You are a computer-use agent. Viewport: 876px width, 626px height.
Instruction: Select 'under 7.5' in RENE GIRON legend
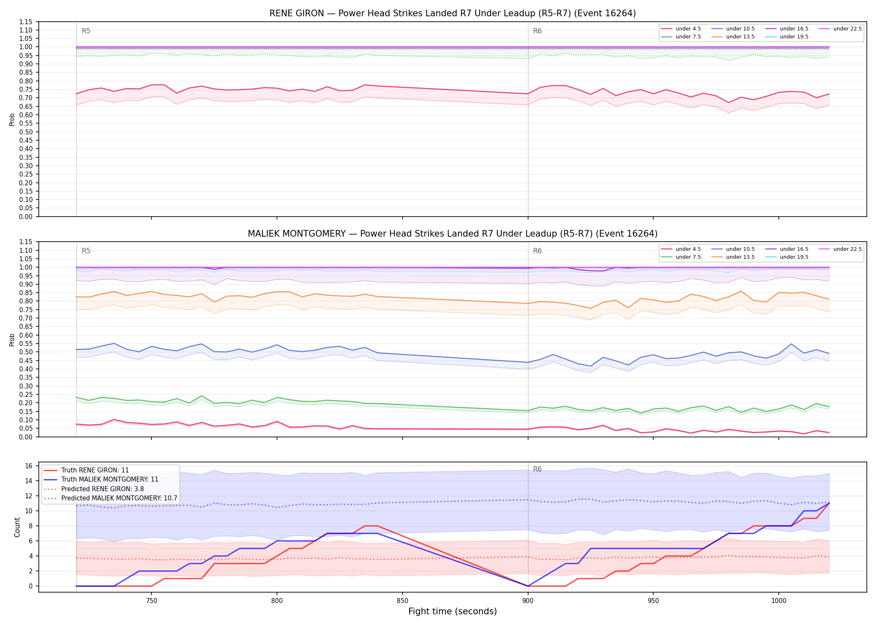click(681, 37)
